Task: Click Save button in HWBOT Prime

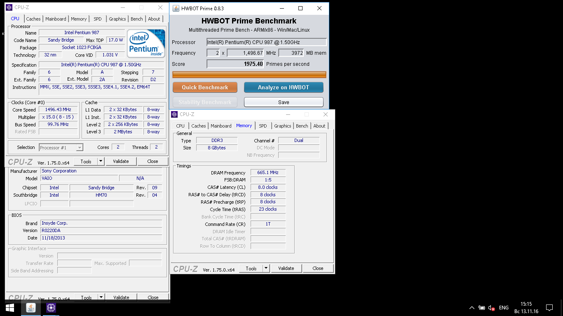Action: click(284, 102)
